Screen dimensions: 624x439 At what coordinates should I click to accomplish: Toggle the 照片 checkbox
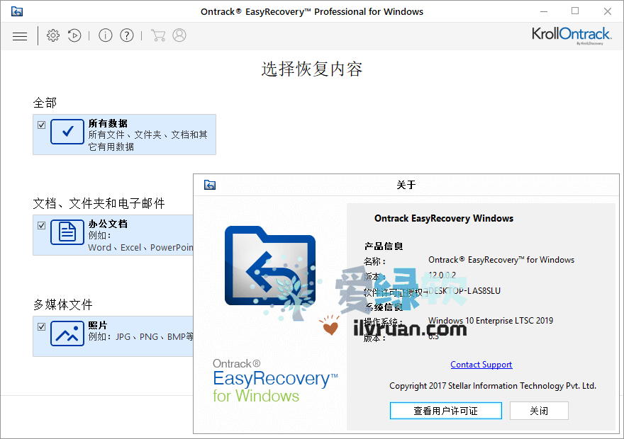coord(41,327)
